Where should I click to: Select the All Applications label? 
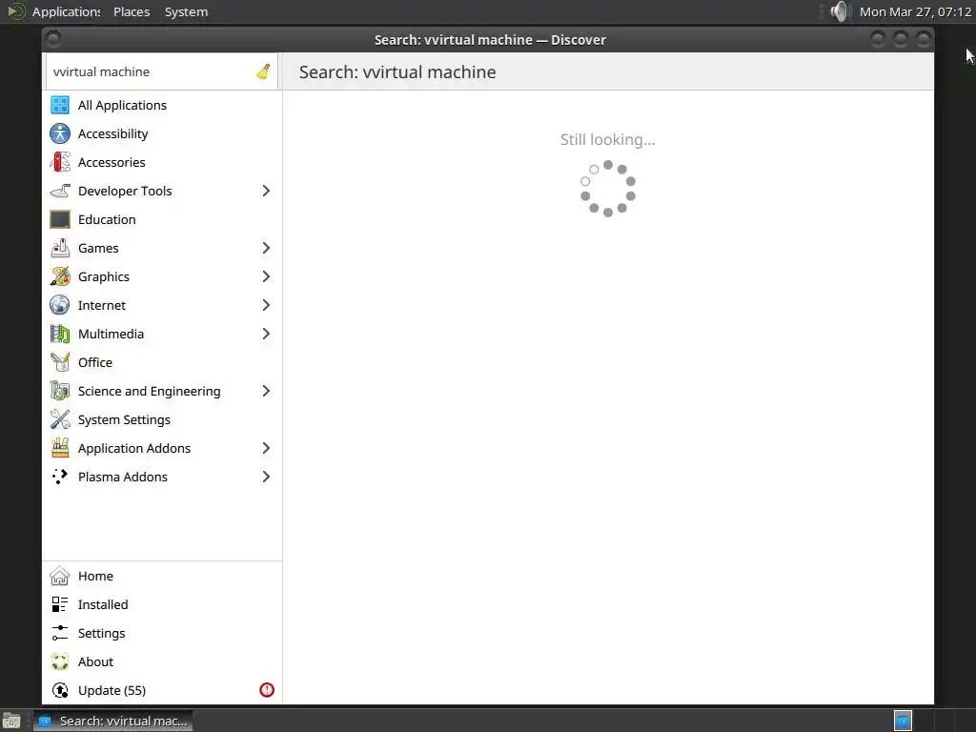coord(122,105)
